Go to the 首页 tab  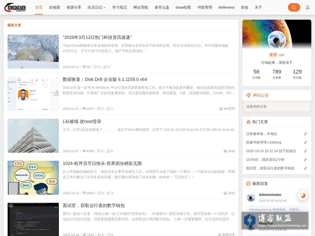pos(39,7)
